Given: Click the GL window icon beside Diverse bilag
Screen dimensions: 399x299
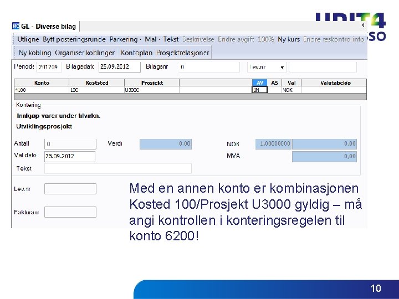Looking at the screenshot, I should [16, 26].
